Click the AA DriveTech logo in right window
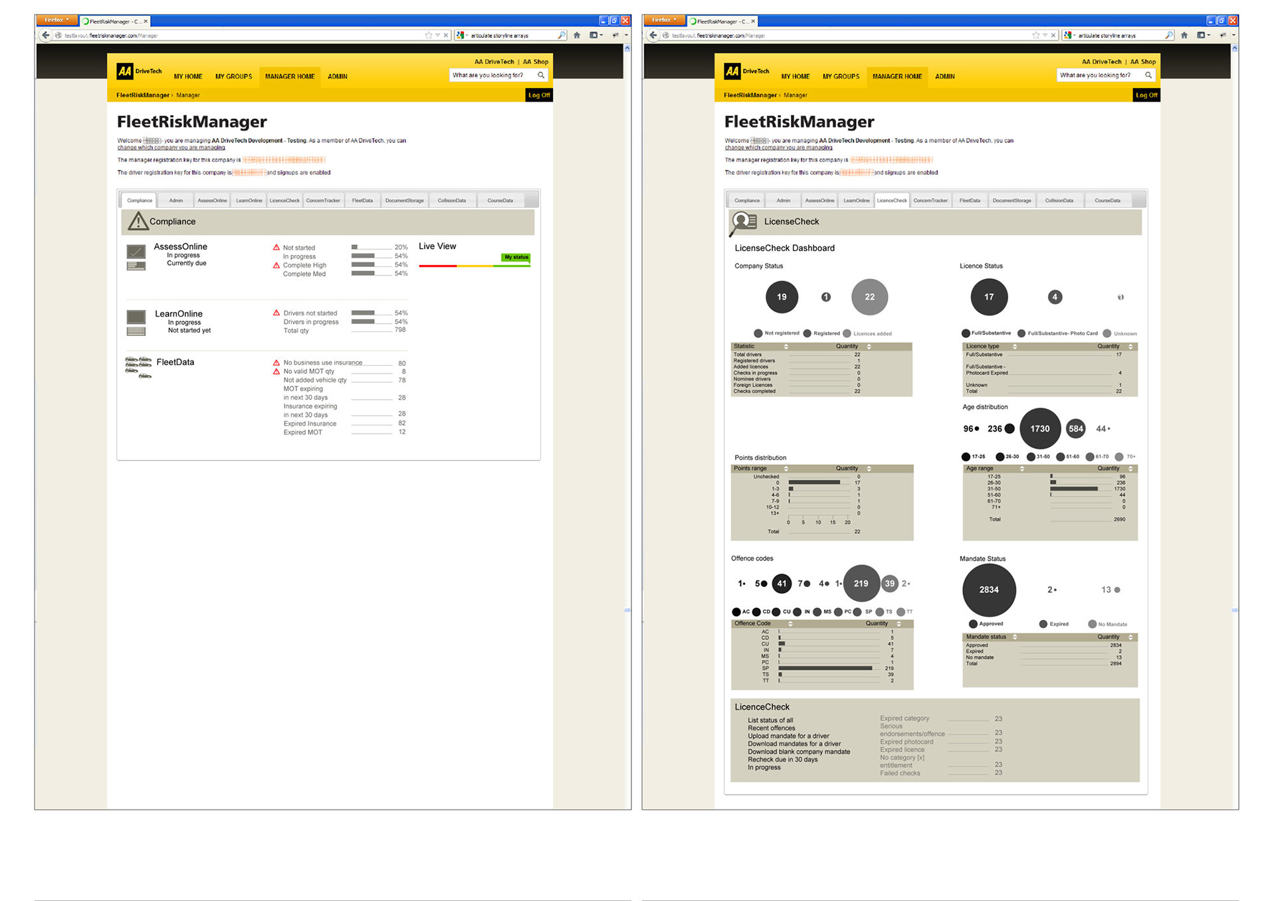 pyautogui.click(x=746, y=71)
